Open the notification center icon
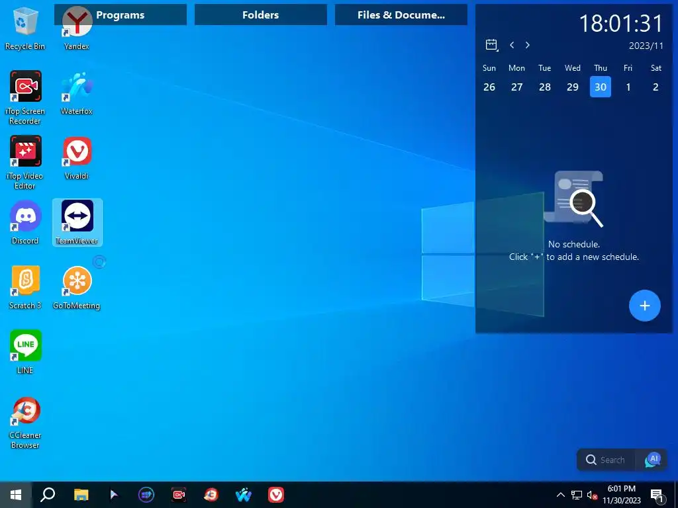 tap(657, 495)
